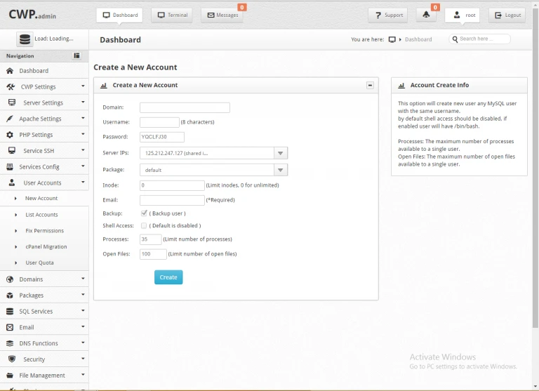Click the breadcrumb monitor icon
The image size is (539, 391).
pos(392,39)
